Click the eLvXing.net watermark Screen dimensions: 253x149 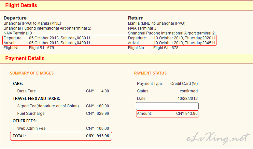click(x=218, y=139)
